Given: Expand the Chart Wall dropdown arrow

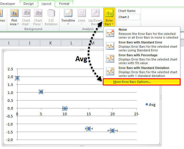Looking at the screenshot, I should tap(30, 24).
